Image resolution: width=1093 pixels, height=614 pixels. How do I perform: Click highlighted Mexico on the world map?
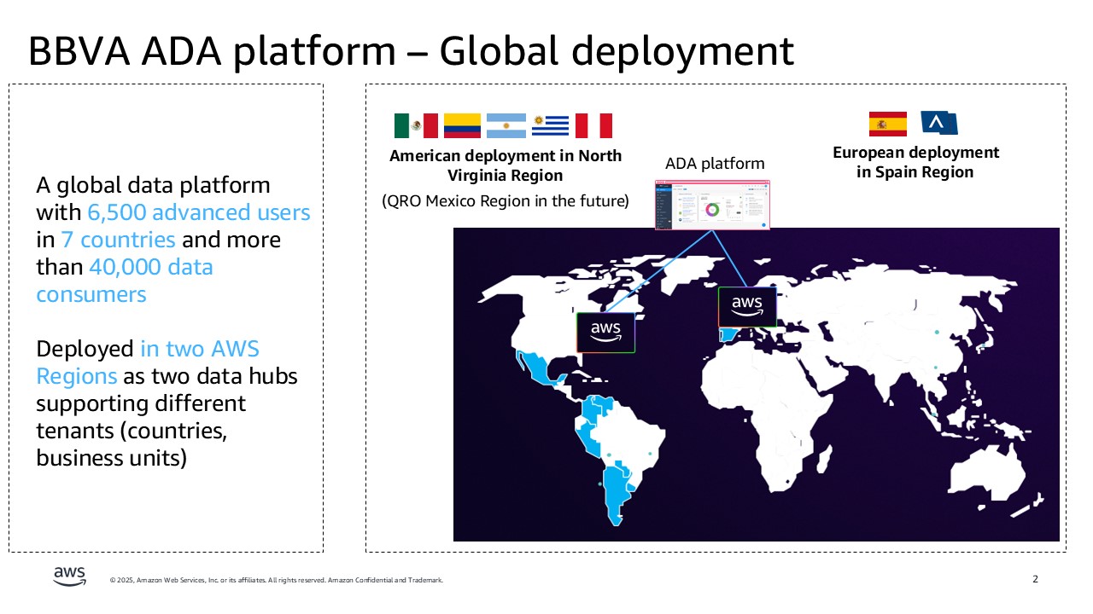pos(541,369)
